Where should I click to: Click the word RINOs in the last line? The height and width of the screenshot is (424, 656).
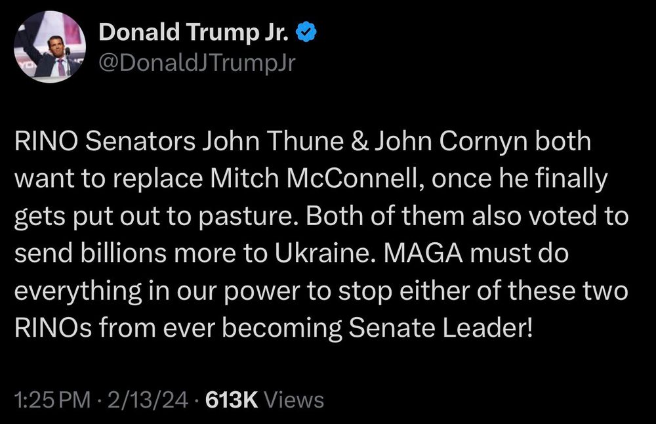click(x=56, y=326)
